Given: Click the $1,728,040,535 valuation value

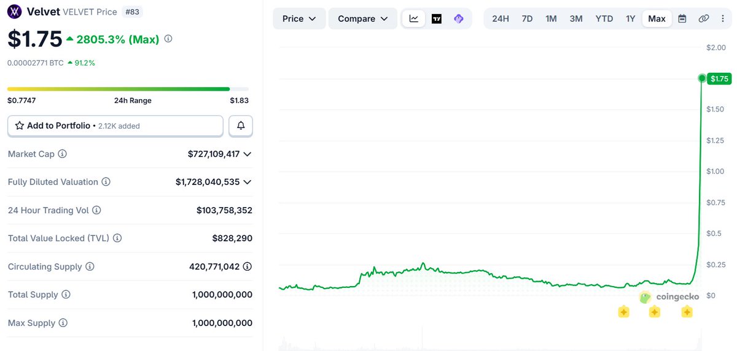Looking at the screenshot, I should point(208,182).
